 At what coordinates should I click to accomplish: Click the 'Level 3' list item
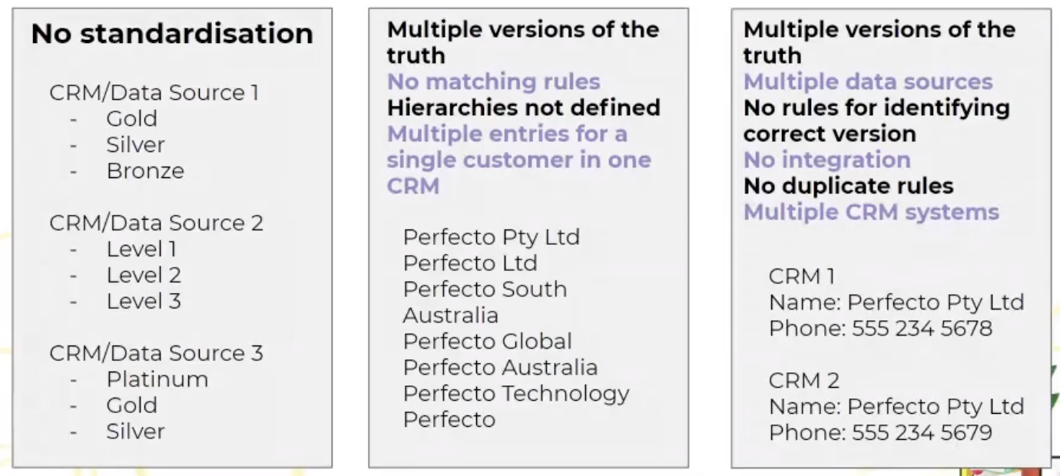(x=144, y=301)
